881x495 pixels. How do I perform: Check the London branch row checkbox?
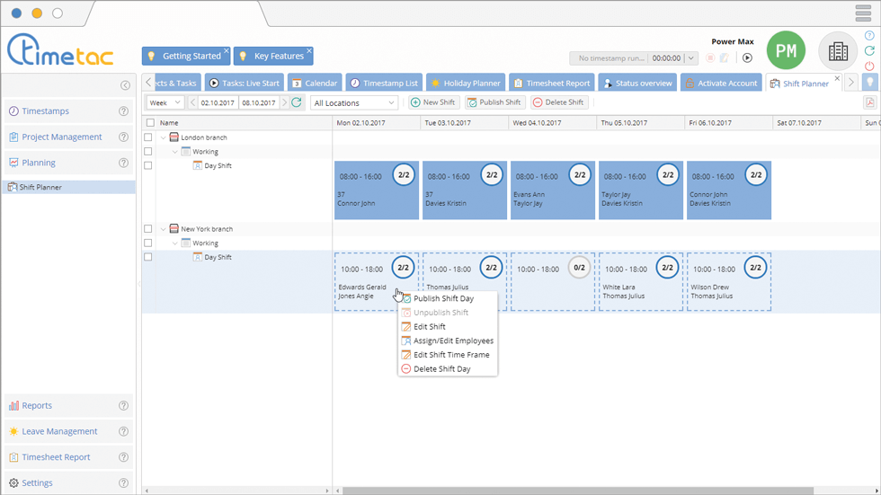(x=147, y=137)
